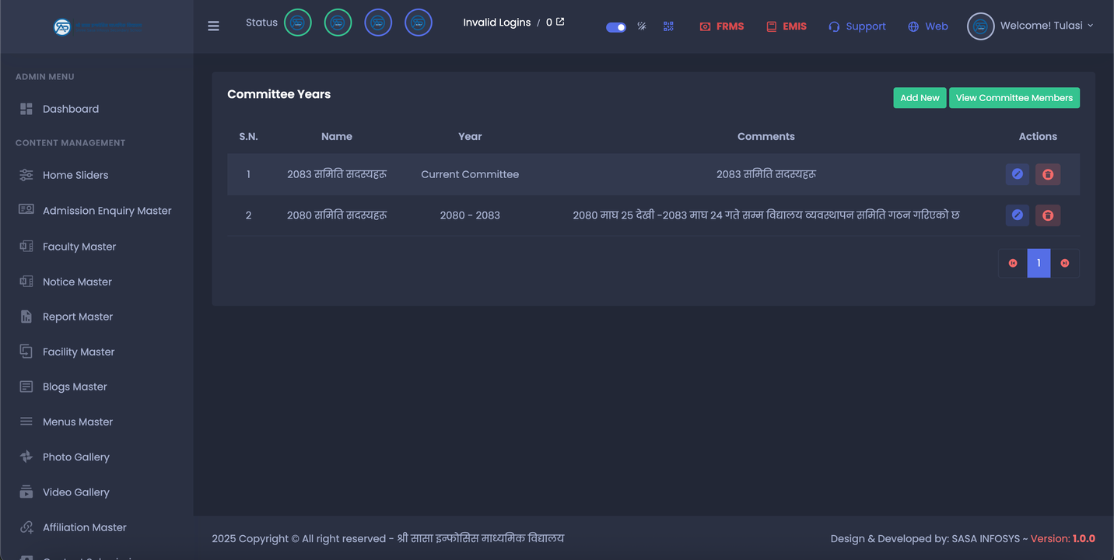
Task: Click the hamburger menu icon to collapse sidebar
Action: [x=213, y=26]
